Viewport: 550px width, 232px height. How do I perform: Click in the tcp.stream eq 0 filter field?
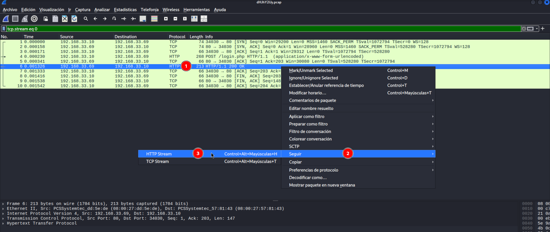point(263,29)
